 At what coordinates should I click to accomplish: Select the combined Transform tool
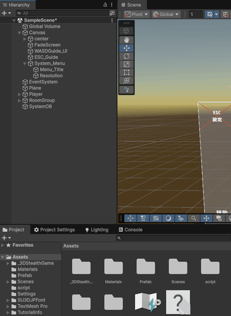[x=126, y=80]
